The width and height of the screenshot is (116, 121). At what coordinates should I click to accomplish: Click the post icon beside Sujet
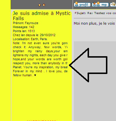(75, 13)
